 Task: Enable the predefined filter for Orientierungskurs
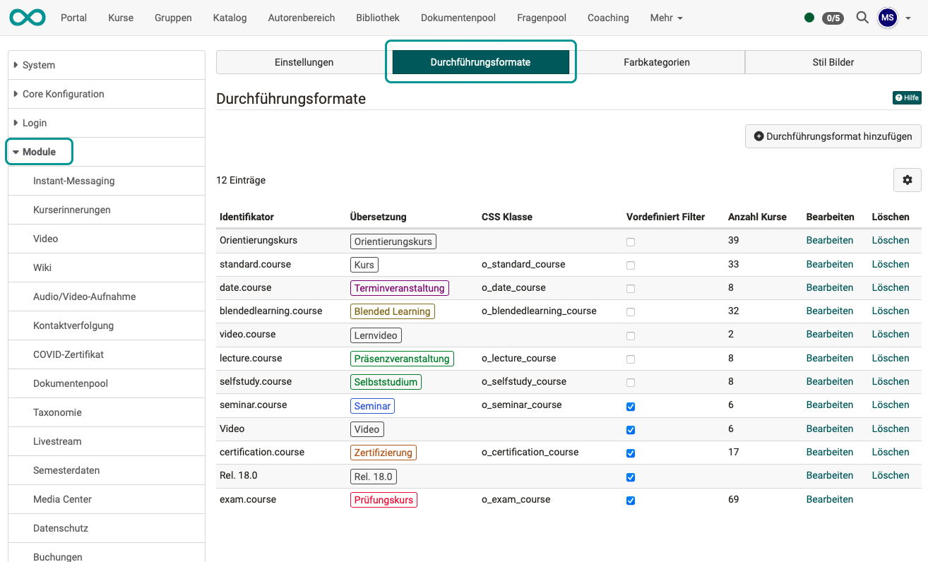point(630,241)
